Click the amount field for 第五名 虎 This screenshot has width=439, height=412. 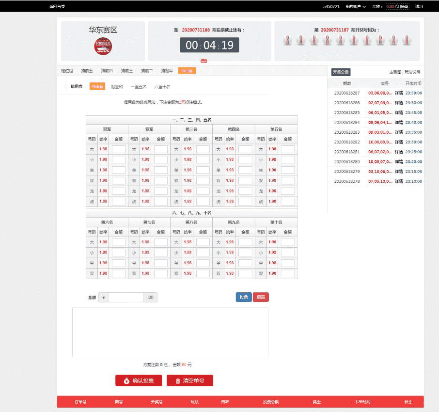click(x=287, y=201)
